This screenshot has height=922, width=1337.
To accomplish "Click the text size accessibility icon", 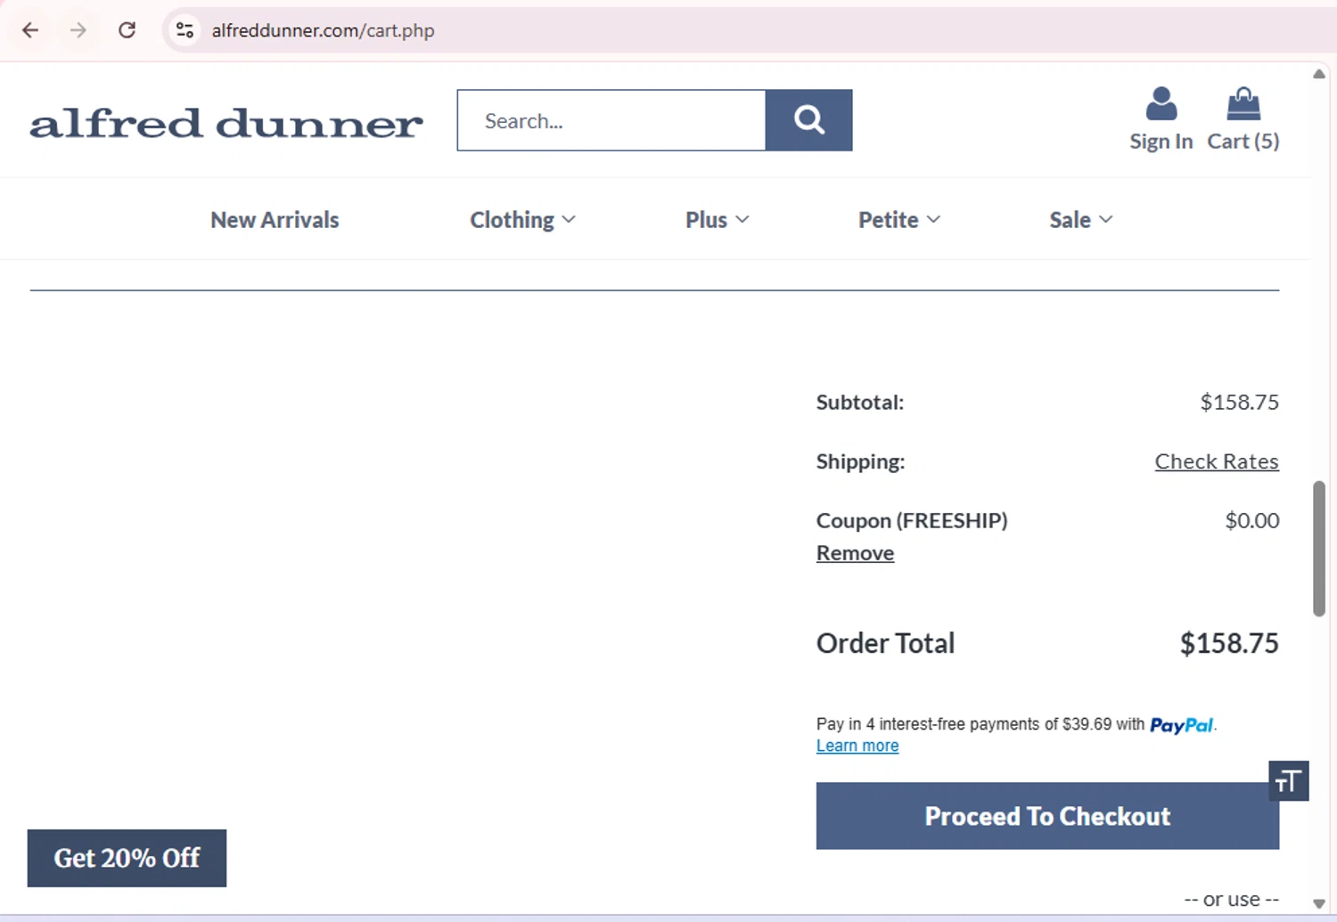I will click(x=1288, y=780).
